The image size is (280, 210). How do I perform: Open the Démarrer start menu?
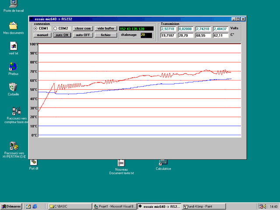[12, 206]
